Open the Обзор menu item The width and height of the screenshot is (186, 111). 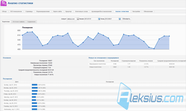pos(4,11)
